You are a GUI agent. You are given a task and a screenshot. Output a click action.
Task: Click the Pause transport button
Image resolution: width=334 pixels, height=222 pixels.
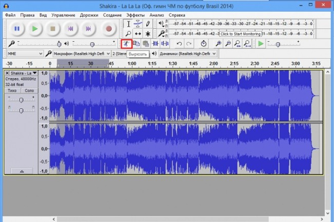17,29
